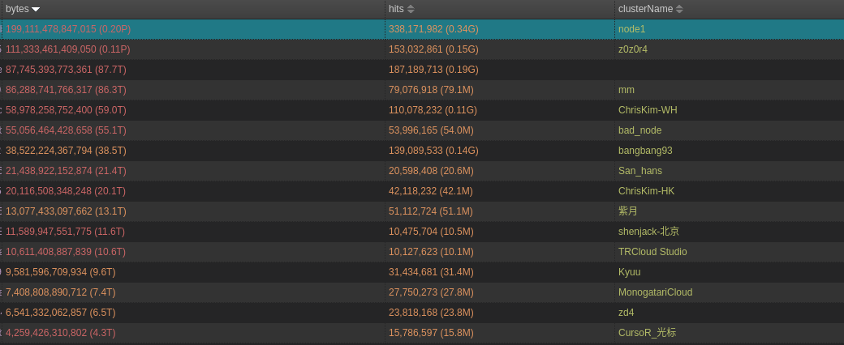
Task: Click the 87,745,393,773,361 (87.7T) bytes cell
Action: 66,70
